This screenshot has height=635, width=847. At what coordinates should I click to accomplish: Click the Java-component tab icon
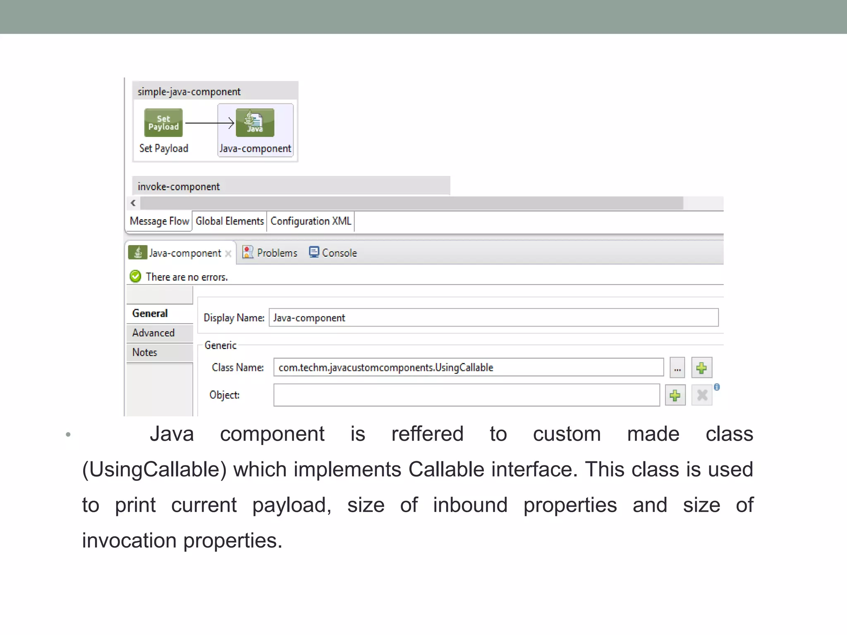coord(137,253)
